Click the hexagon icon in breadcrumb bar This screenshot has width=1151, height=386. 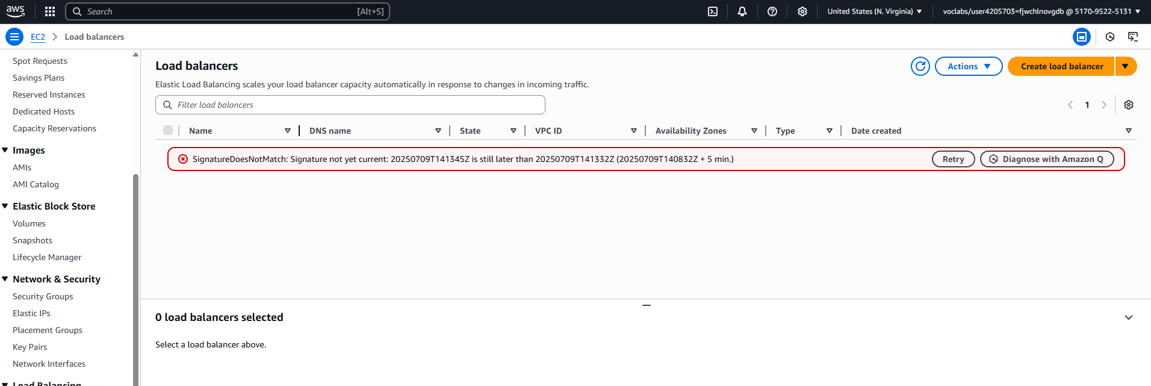tap(1110, 37)
